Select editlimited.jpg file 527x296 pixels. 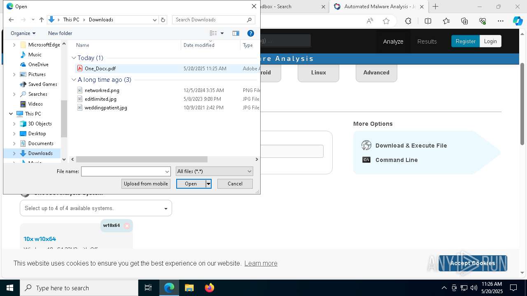pos(100,99)
